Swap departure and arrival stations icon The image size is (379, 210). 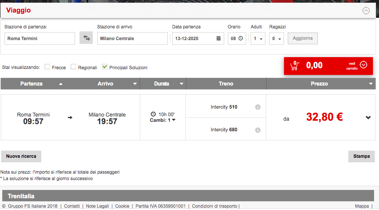pos(86,38)
